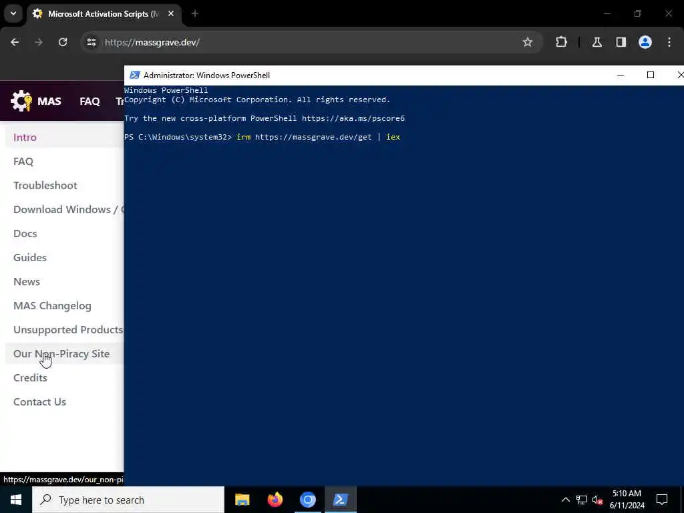
Task: Click PowerShell taskbar icon
Action: 340,500
